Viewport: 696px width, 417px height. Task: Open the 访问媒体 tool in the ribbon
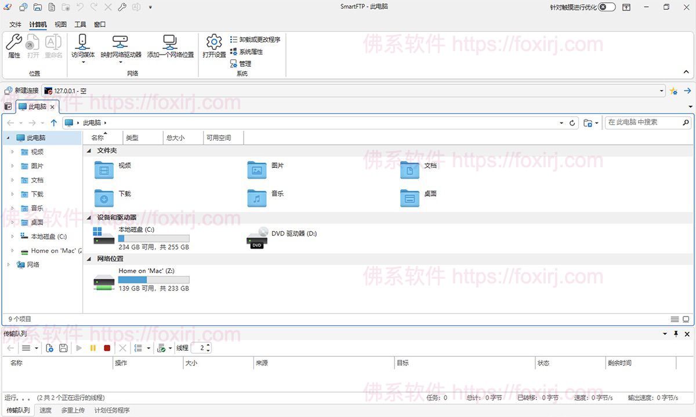82,45
